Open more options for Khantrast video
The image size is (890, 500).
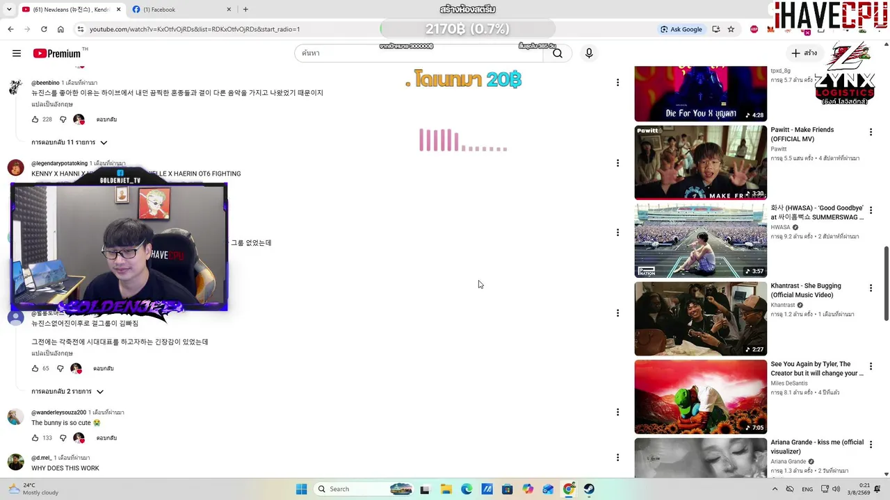(x=871, y=288)
